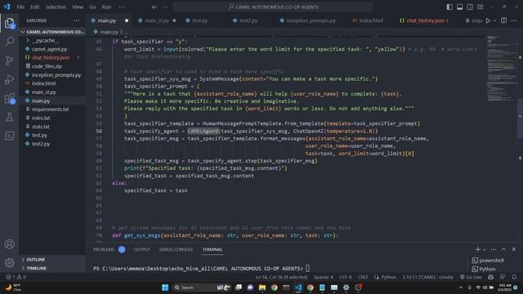This screenshot has height=294, width=523.
Task: Open code_files.zip in the explorer
Action: (x=47, y=66)
